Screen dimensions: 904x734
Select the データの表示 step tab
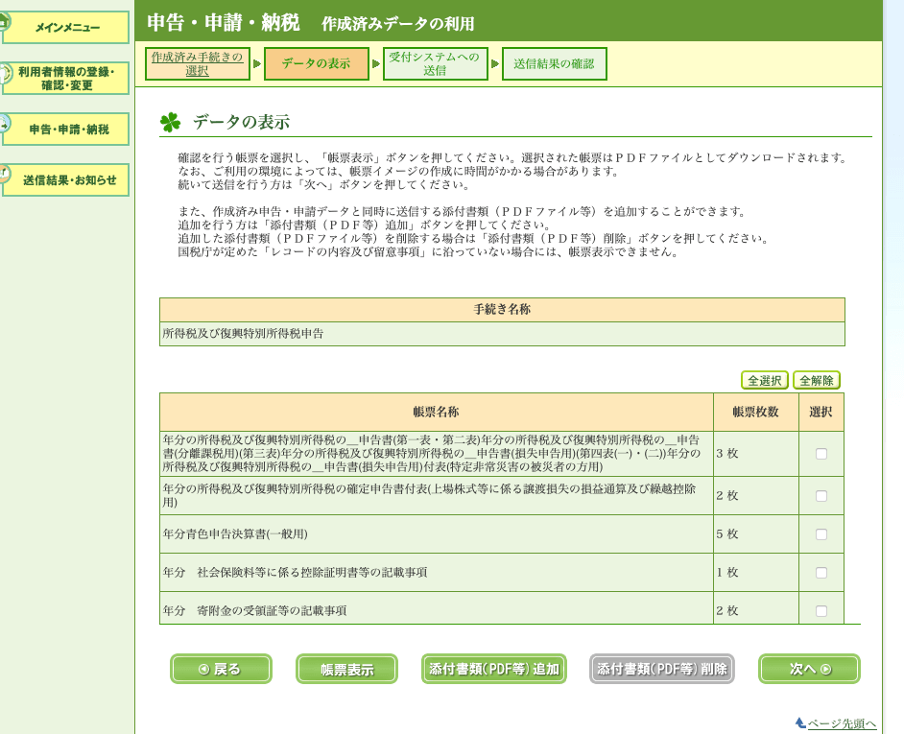click(317, 63)
